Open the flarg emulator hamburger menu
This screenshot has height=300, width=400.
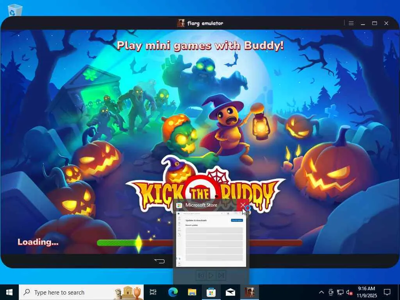click(351, 23)
